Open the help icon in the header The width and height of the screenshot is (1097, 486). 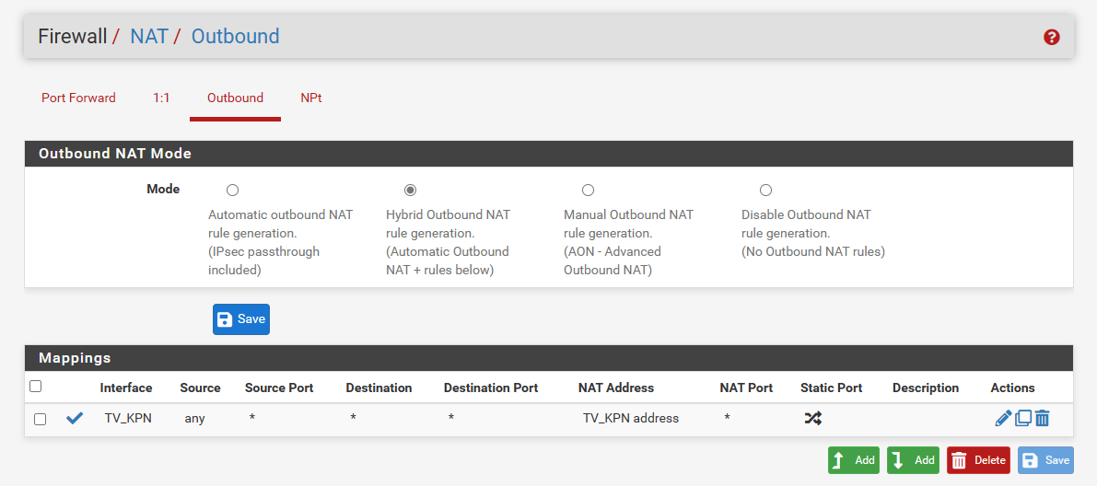click(x=1051, y=37)
